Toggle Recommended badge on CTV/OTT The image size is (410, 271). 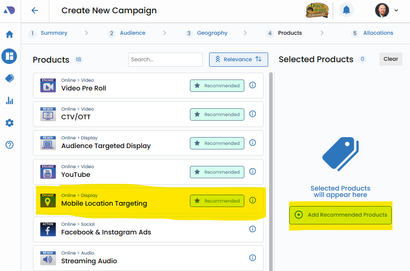click(x=217, y=114)
